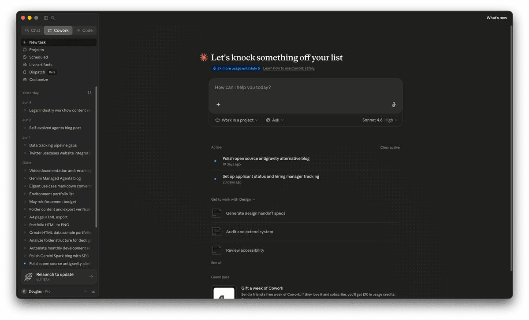Open active task Set up applicant status tracking
Viewport: 529px width, 320px height.
click(x=305, y=179)
